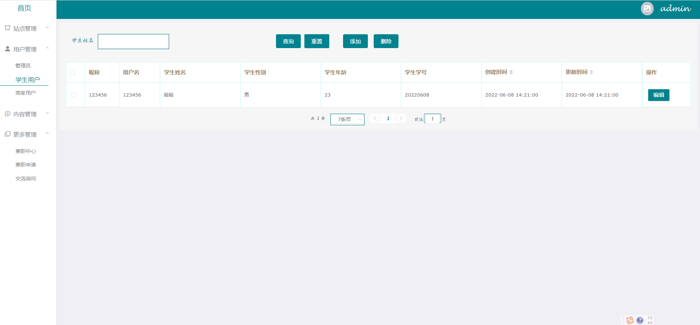Viewport: 700px width, 325px height.
Task: Select 学生用户 in the sidebar
Action: pyautogui.click(x=28, y=80)
